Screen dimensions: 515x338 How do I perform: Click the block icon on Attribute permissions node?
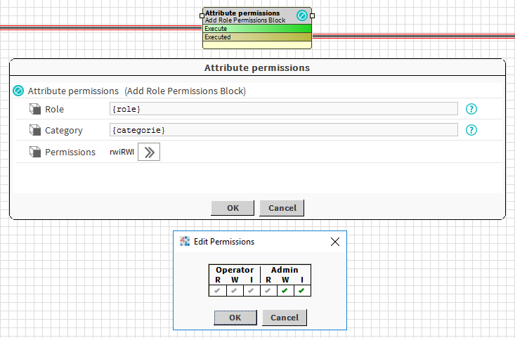(301, 15)
